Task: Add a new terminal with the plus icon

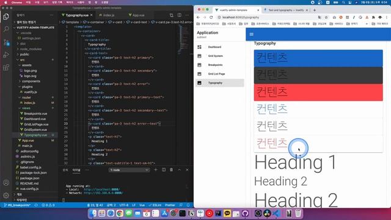Action: (x=156, y=170)
